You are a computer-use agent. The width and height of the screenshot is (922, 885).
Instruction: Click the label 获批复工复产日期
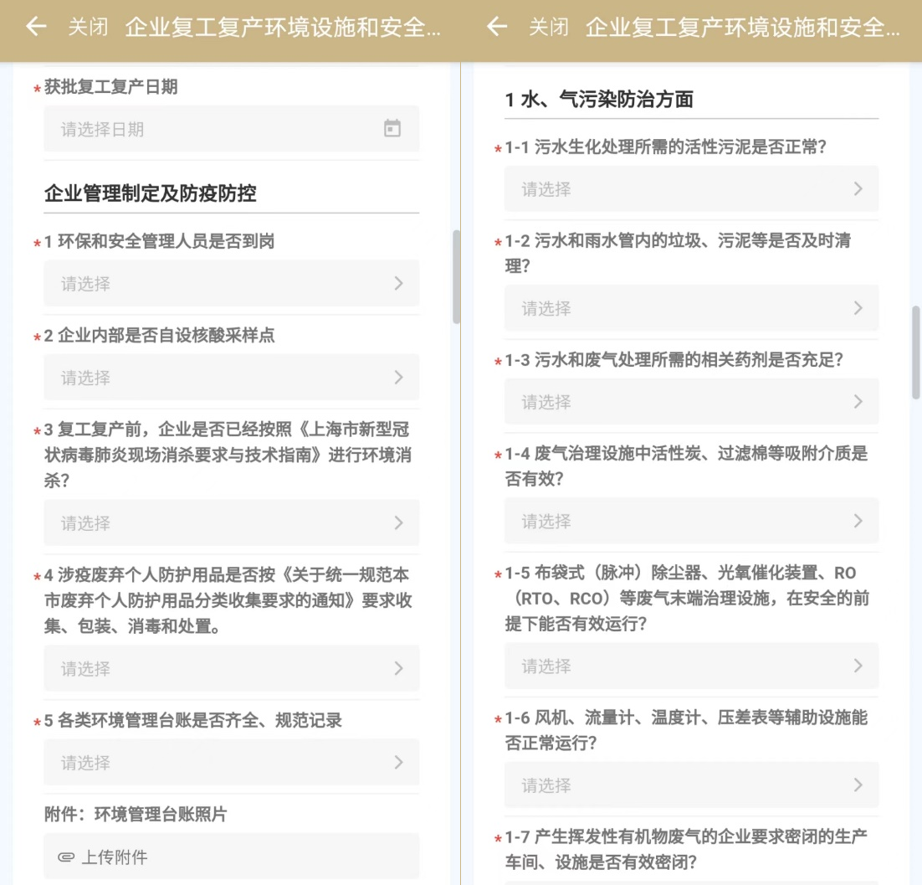pos(111,86)
